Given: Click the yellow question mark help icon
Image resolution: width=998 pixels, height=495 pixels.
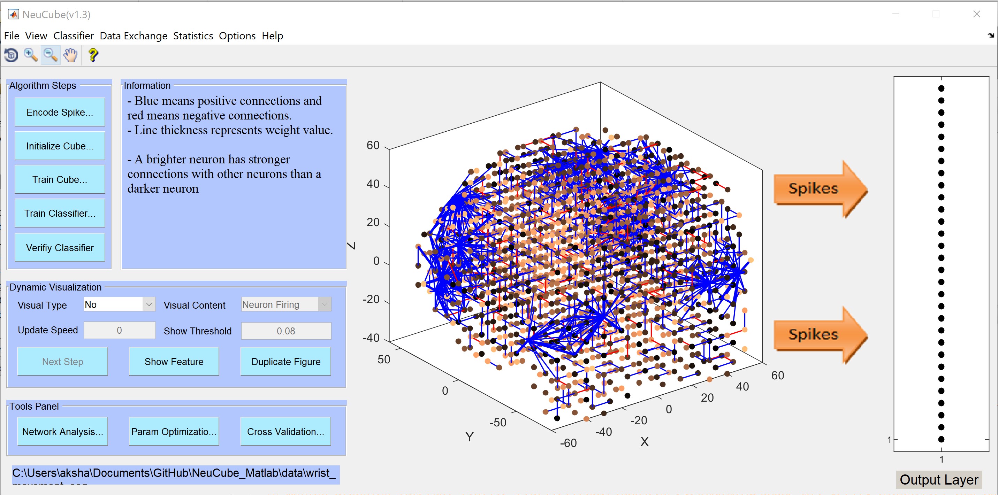Looking at the screenshot, I should point(93,55).
